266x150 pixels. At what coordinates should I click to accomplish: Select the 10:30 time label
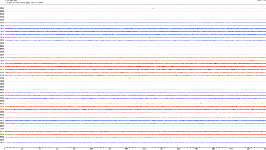[2, 69]
